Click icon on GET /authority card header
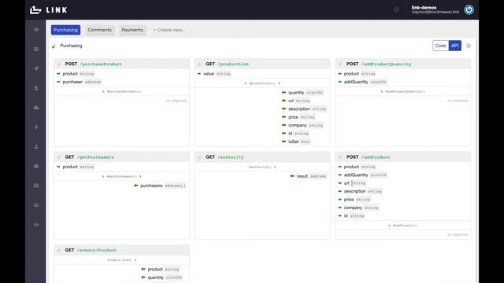504x283 pixels. pos(199,157)
